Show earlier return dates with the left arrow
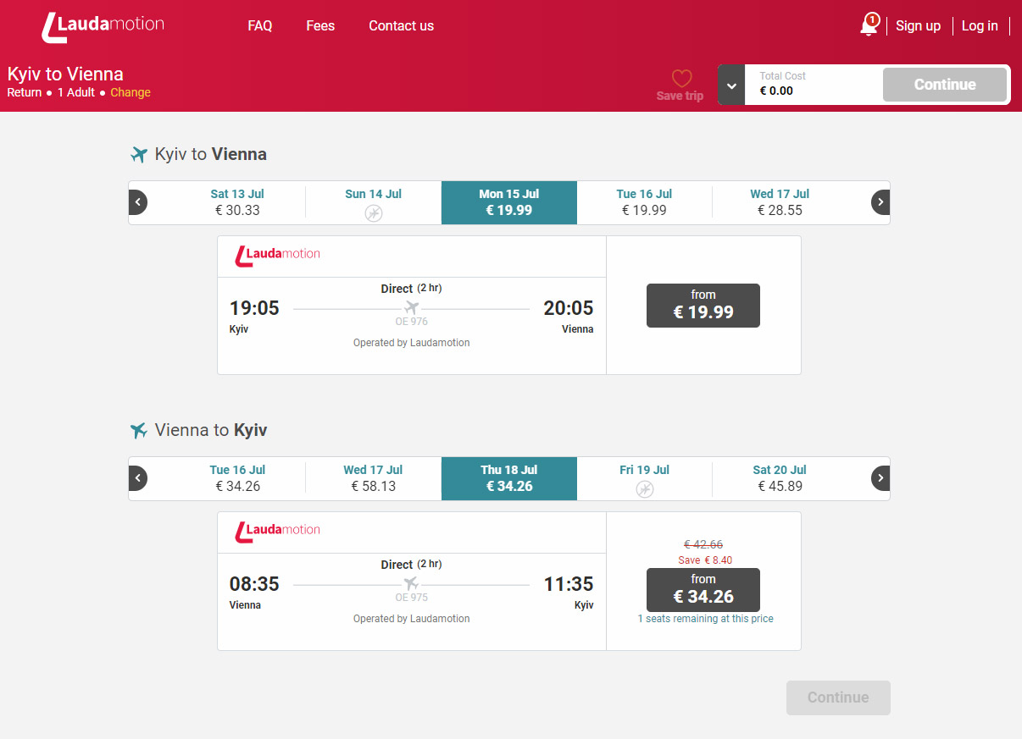This screenshot has height=739, width=1022. pos(138,478)
